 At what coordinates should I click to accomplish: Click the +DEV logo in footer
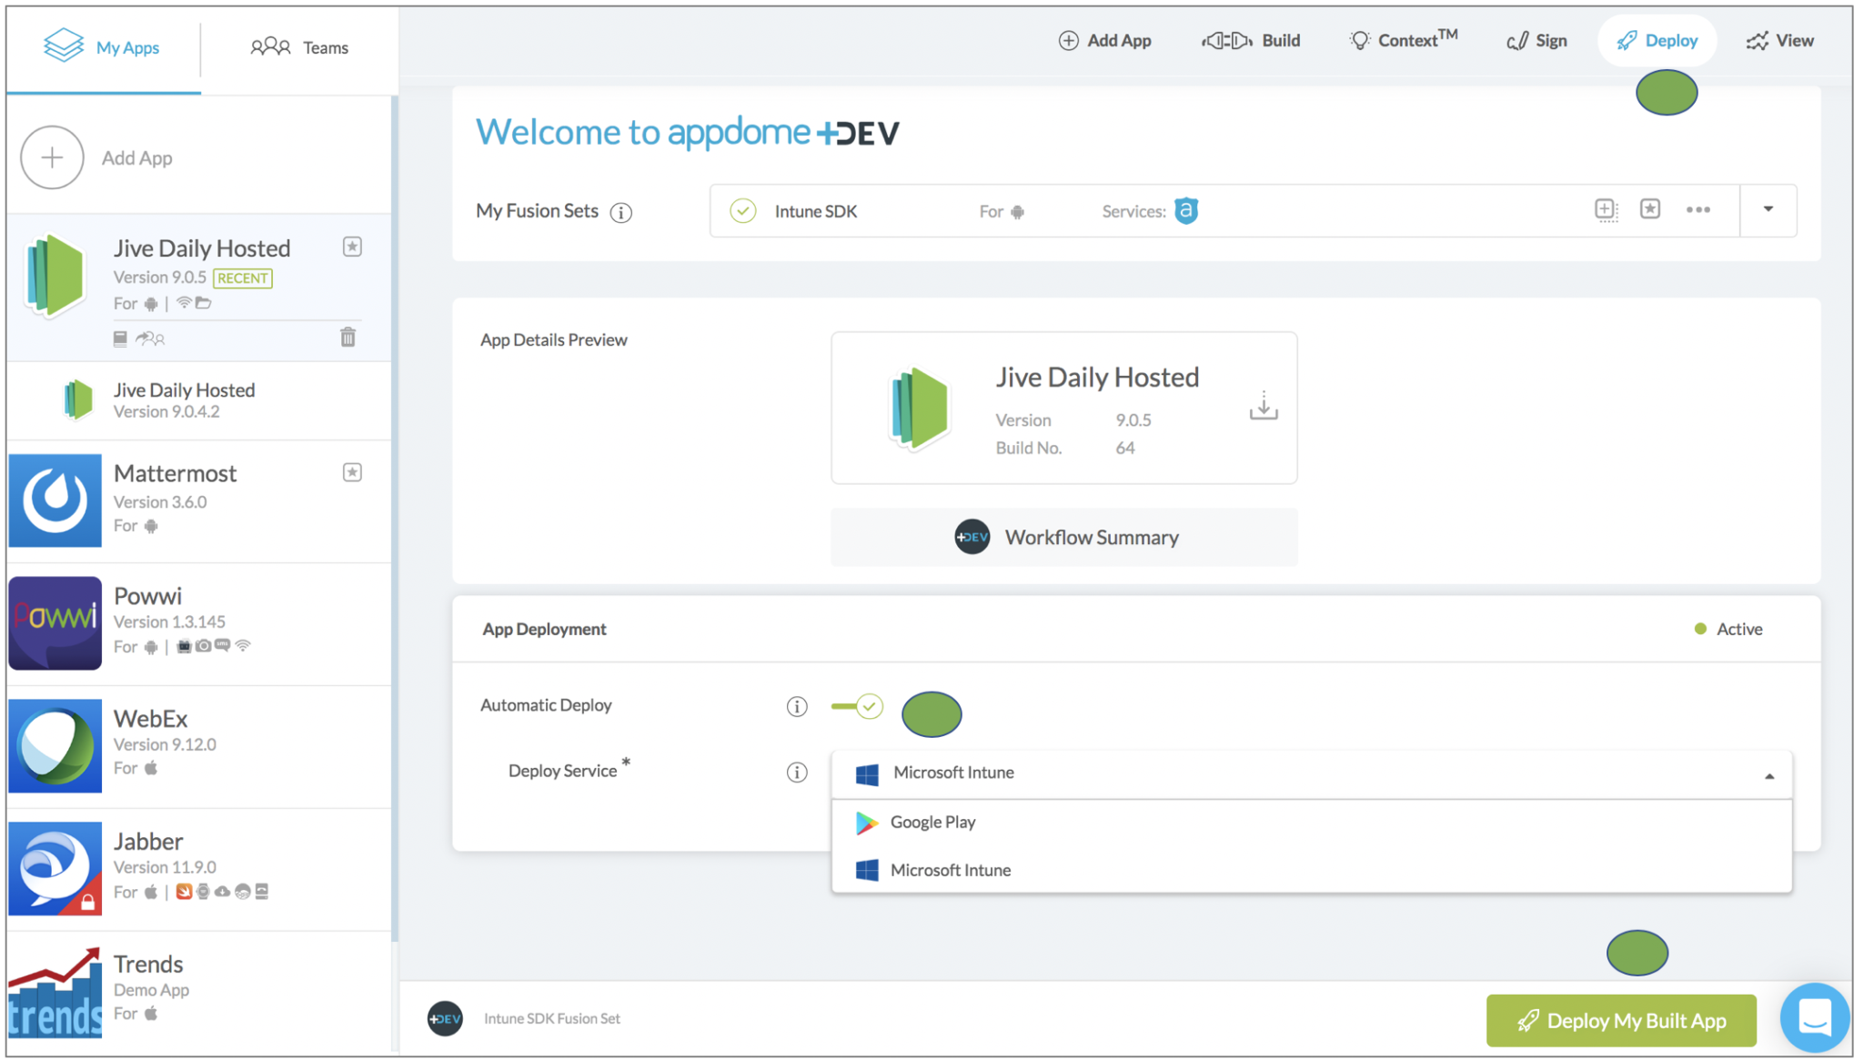(445, 1018)
